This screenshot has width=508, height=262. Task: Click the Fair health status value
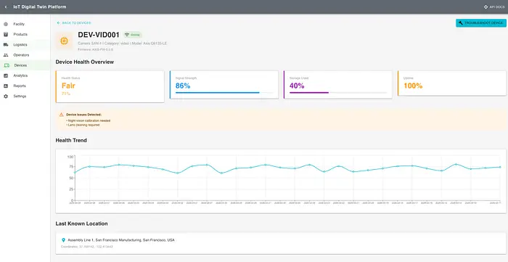(x=69, y=86)
